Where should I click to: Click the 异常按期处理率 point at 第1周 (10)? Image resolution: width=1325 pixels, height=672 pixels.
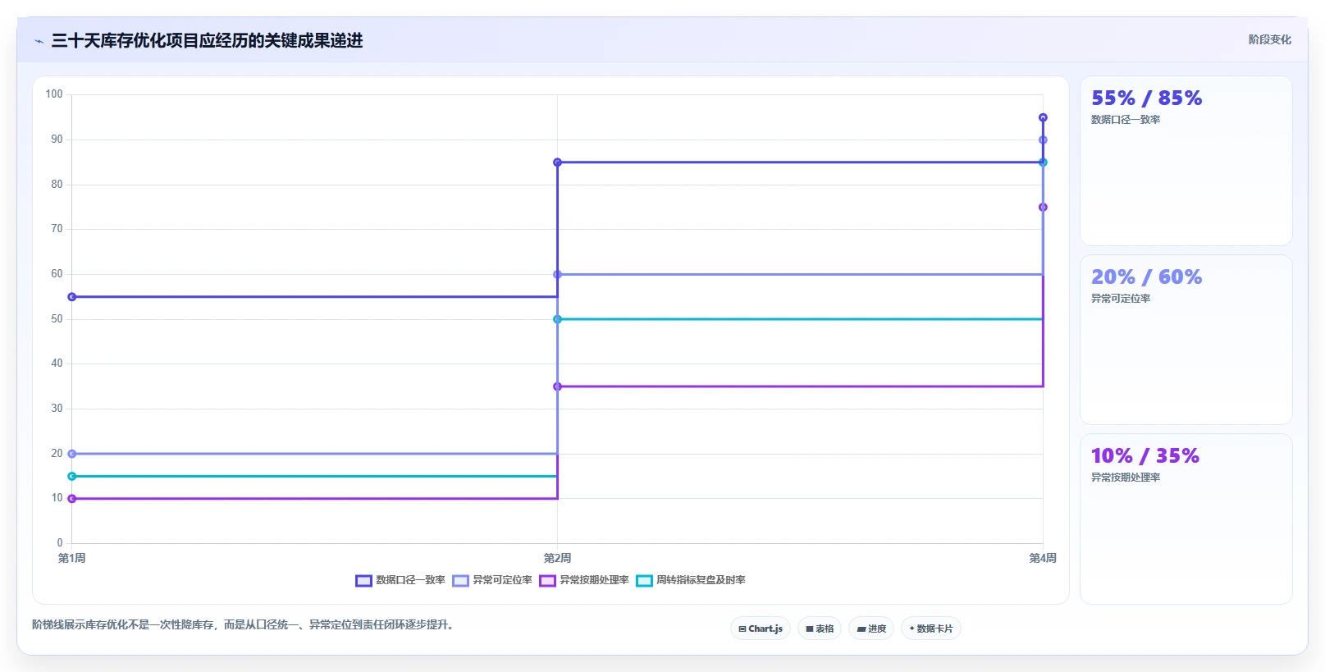pos(72,499)
